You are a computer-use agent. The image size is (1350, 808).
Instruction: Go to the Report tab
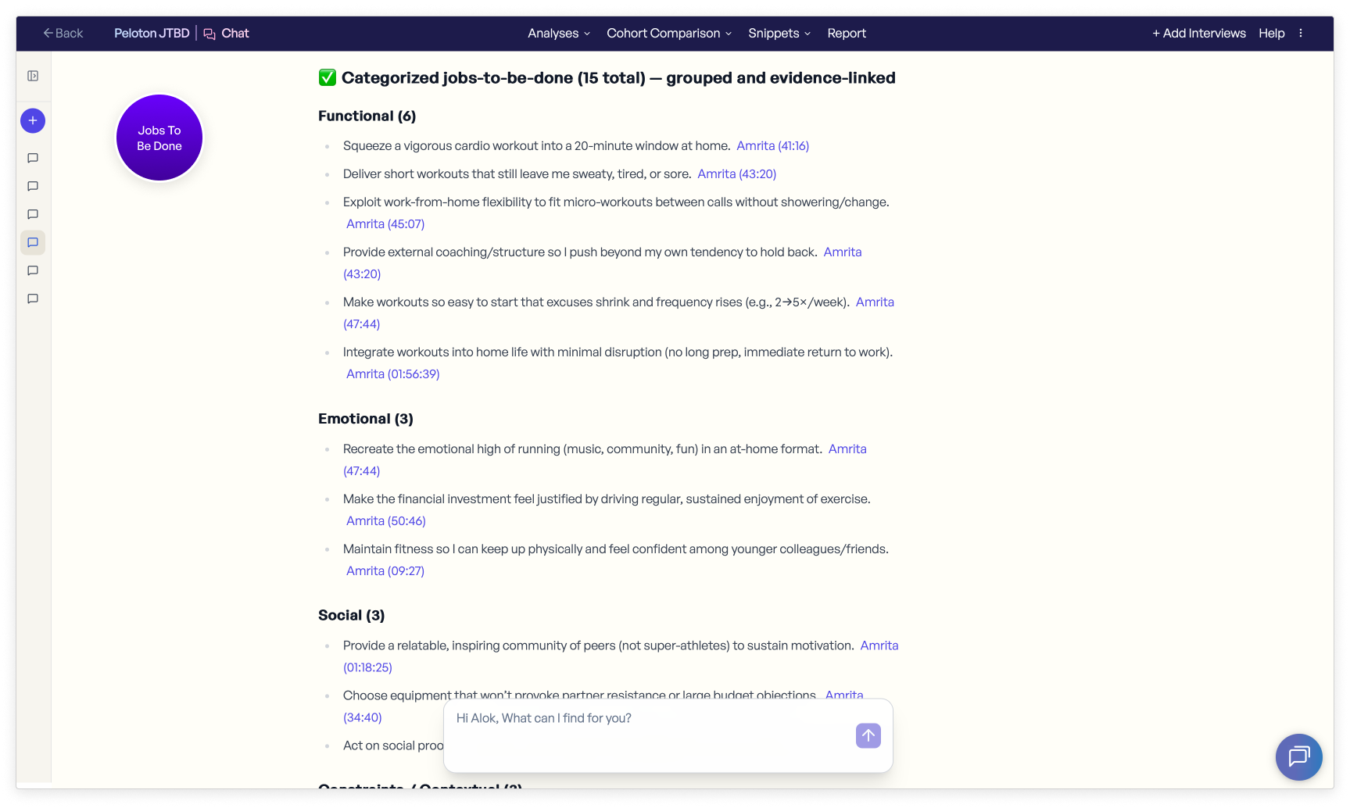tap(847, 33)
